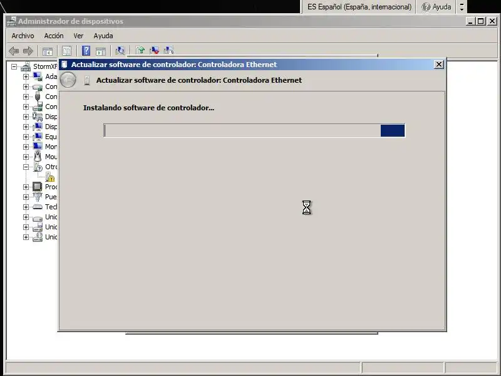
Task: Maximize the Administrador de dispositivos window
Action: [x=480, y=21]
